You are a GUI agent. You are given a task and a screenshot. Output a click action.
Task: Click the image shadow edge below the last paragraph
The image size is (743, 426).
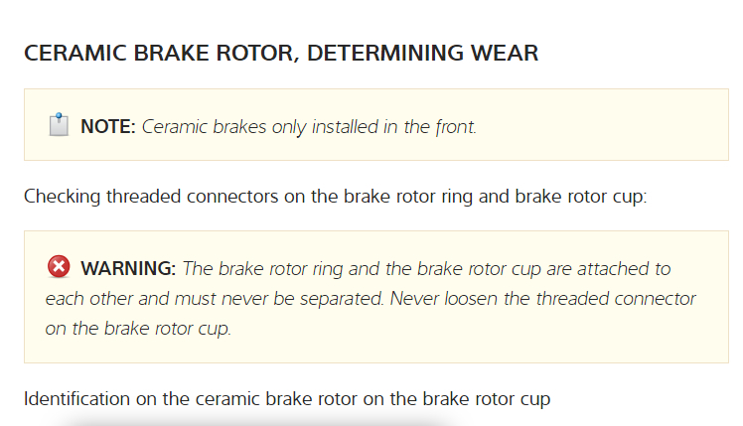248,421
